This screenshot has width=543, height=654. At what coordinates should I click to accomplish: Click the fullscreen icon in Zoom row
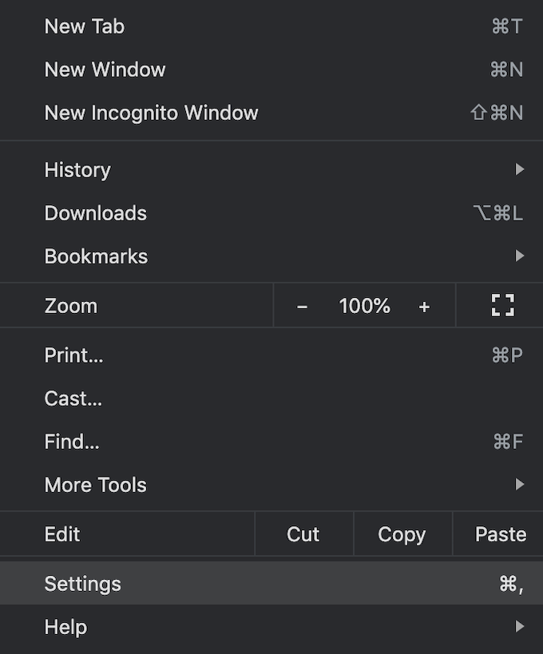[x=502, y=305]
